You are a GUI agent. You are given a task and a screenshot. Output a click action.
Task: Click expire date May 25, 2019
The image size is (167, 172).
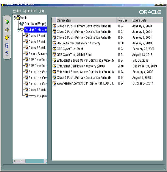click(x=141, y=60)
